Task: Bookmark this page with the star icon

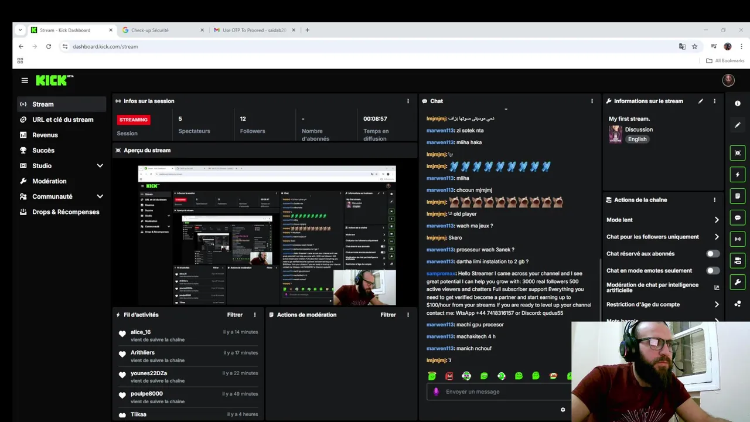Action: 694,46
